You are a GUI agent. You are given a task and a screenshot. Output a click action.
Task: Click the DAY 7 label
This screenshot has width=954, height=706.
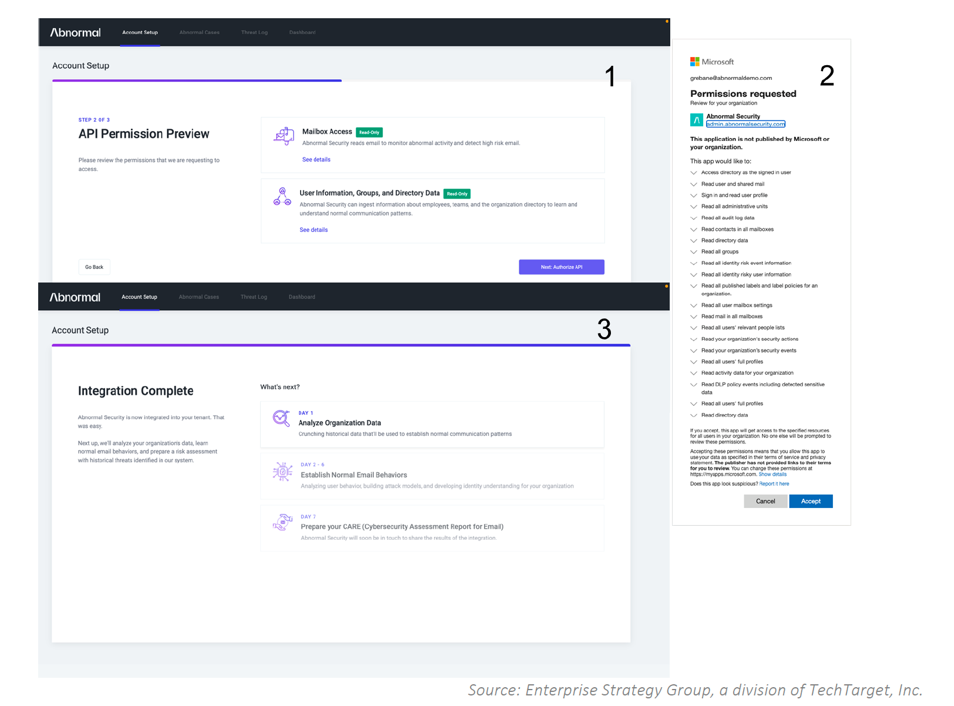pyautogui.click(x=308, y=517)
